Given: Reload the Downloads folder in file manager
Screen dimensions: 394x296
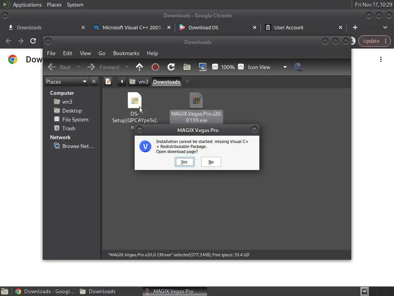Looking at the screenshot, I should [x=171, y=67].
